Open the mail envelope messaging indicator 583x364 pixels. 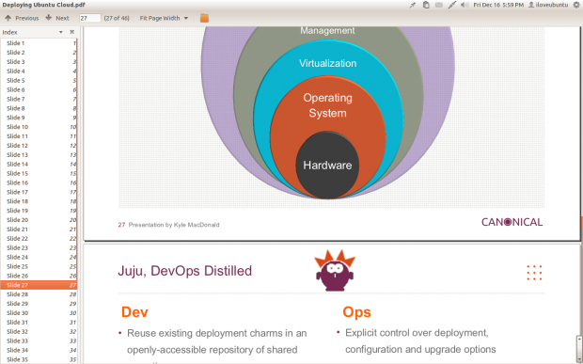pyautogui.click(x=439, y=5)
